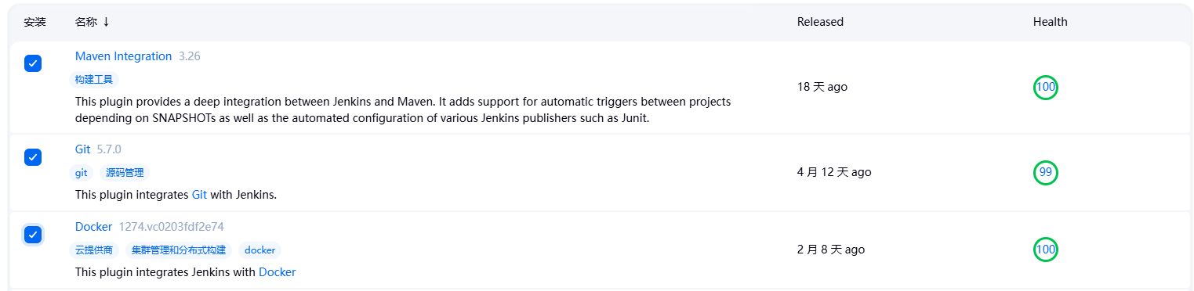Select the 集群管理和分布式构建 tag
The width and height of the screenshot is (1194, 291).
coord(179,250)
